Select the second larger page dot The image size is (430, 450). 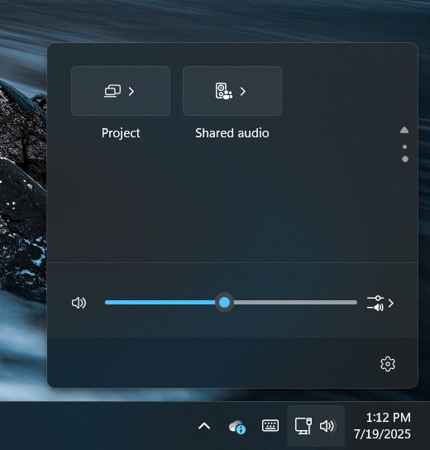click(x=405, y=159)
